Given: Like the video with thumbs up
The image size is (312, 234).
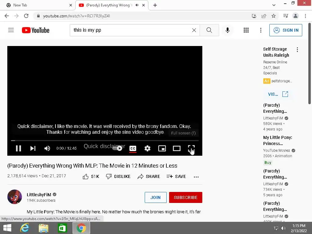Looking at the screenshot, I should pyautogui.click(x=91, y=176).
